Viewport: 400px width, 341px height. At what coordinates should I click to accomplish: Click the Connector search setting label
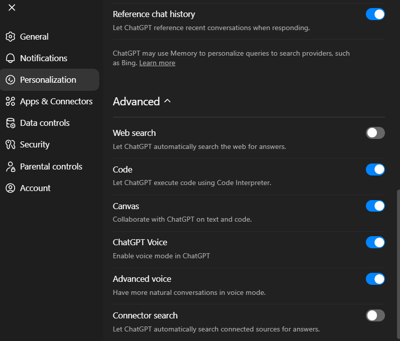coord(145,315)
